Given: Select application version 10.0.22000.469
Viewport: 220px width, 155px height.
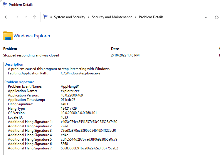Looking at the screenshot, I should tap(72, 95).
